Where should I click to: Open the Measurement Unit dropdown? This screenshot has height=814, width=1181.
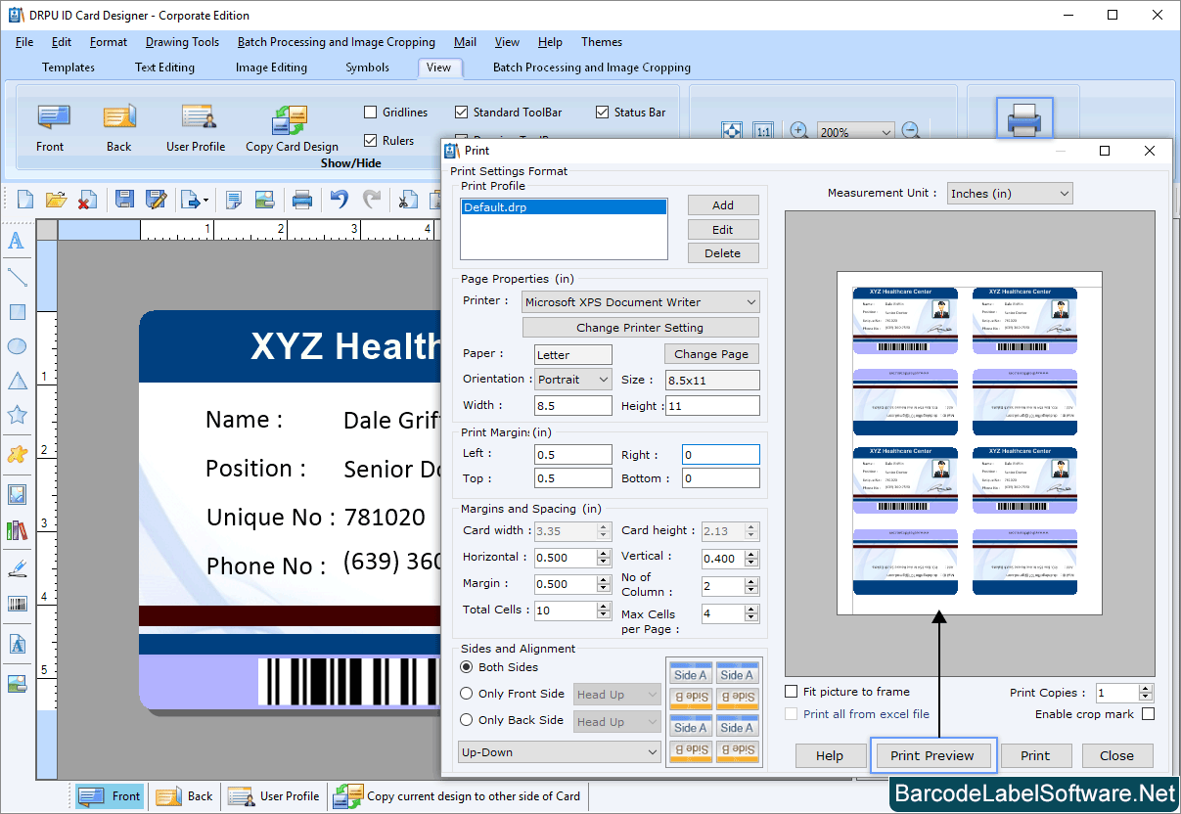pyautogui.click(x=1064, y=193)
